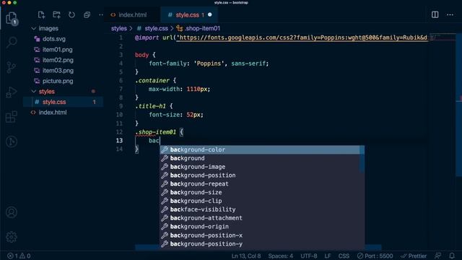Image resolution: width=462 pixels, height=260 pixels.
Task: Click Ln 13, Col 8 in status bar
Action: point(246,256)
